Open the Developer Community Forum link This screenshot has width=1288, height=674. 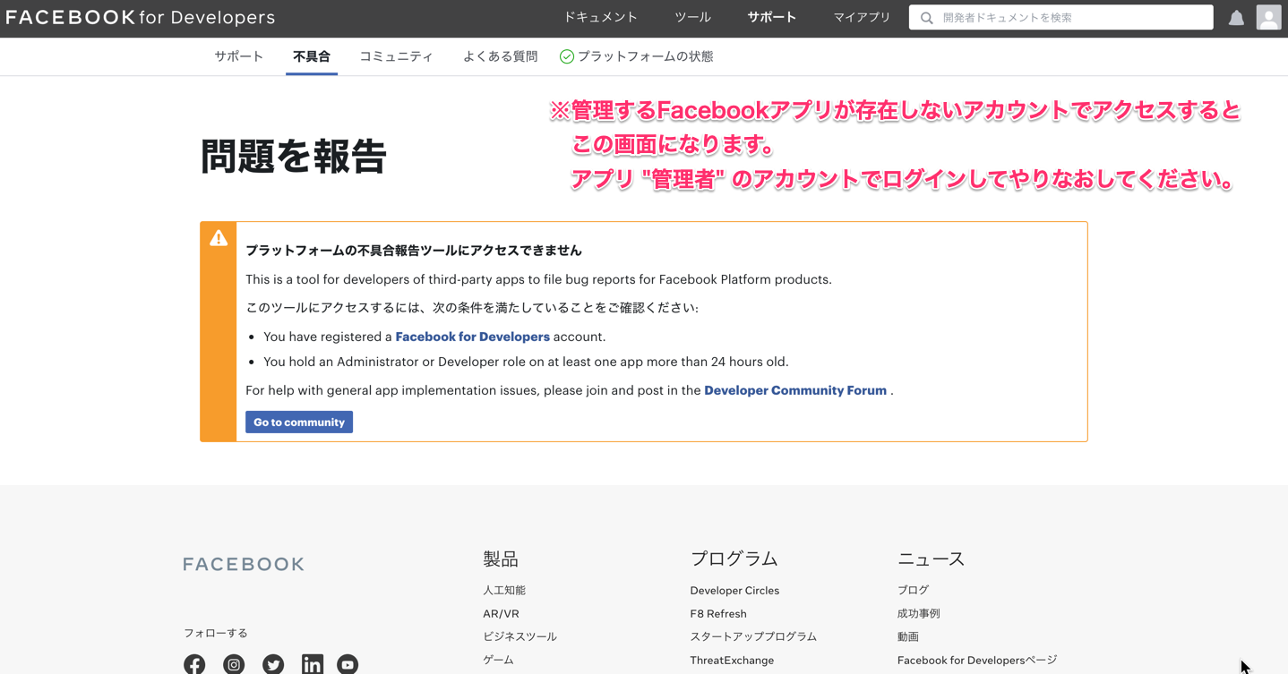(x=795, y=390)
